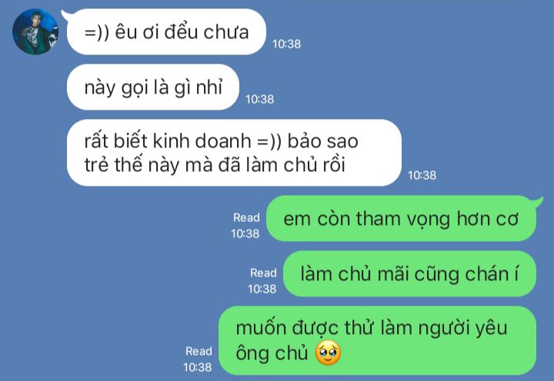Viewport: 554px width, 381px height.
Task: Tap the green "em còn tham vọng hơn cơ" bubble
Action: tap(401, 218)
